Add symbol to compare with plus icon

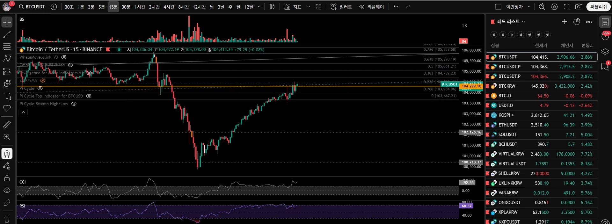tap(54, 7)
